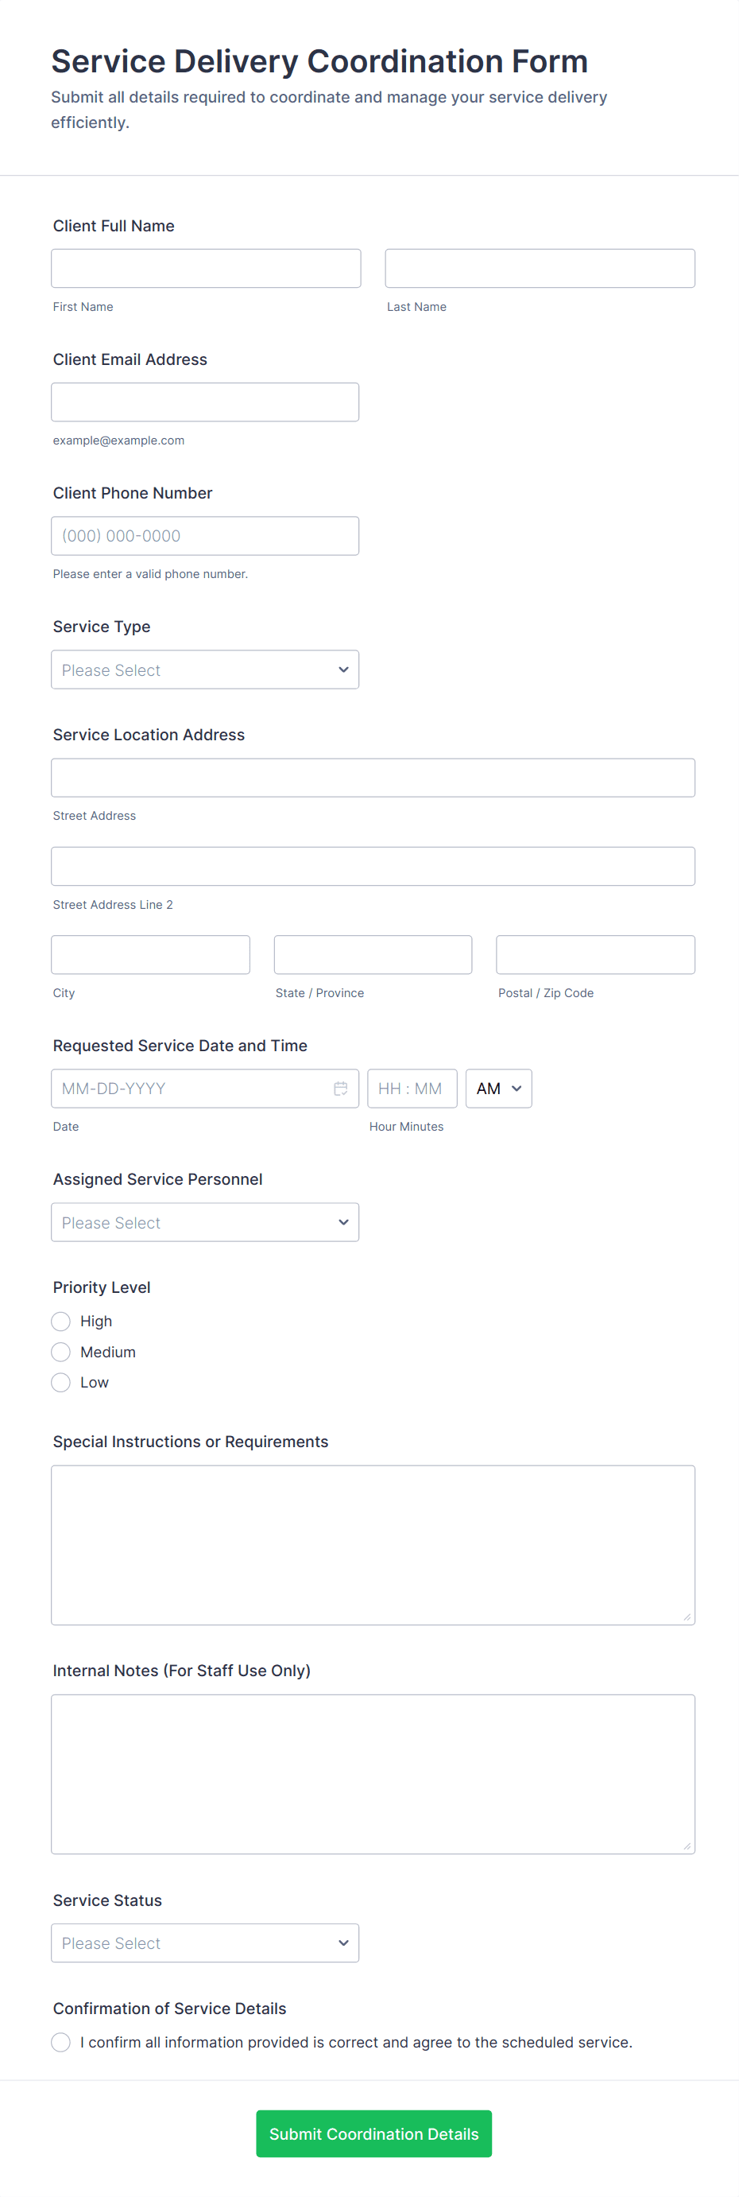Grab the Internal Notes resize handle

coord(687,1846)
